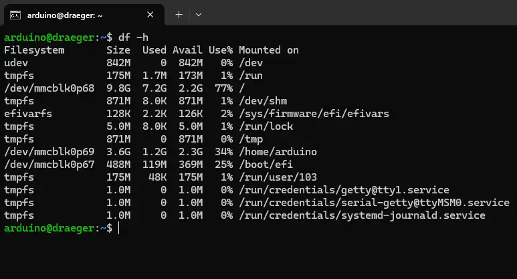Click the efivarfs filesystem entry

(28, 114)
